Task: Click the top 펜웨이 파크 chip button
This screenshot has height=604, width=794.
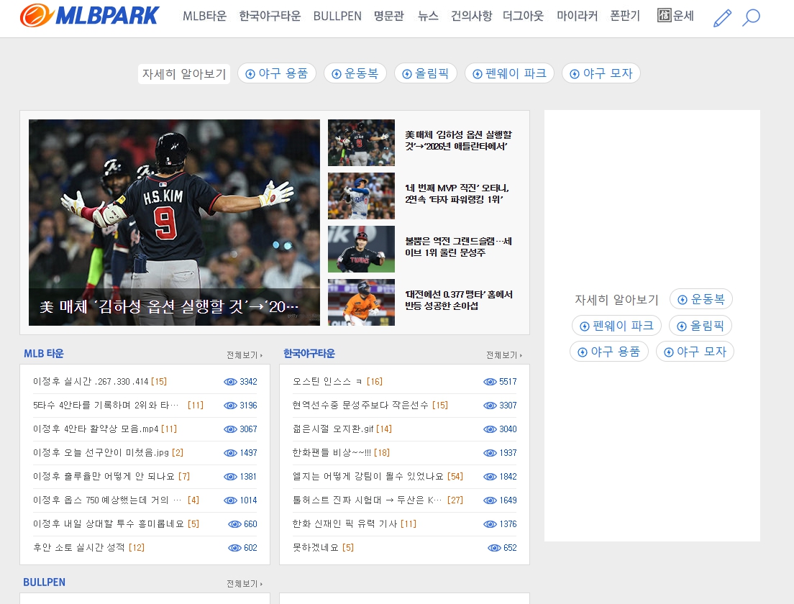Action: pos(509,73)
